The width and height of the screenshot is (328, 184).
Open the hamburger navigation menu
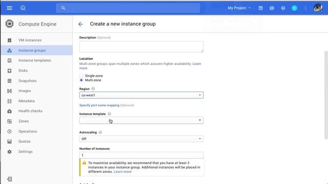tap(9, 8)
